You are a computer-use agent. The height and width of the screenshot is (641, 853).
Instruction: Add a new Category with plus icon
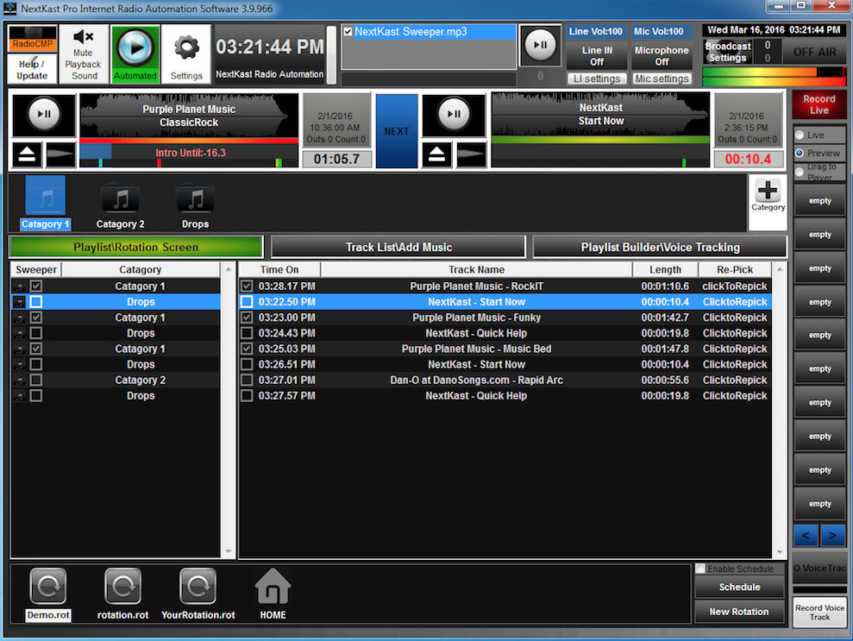pyautogui.click(x=768, y=192)
